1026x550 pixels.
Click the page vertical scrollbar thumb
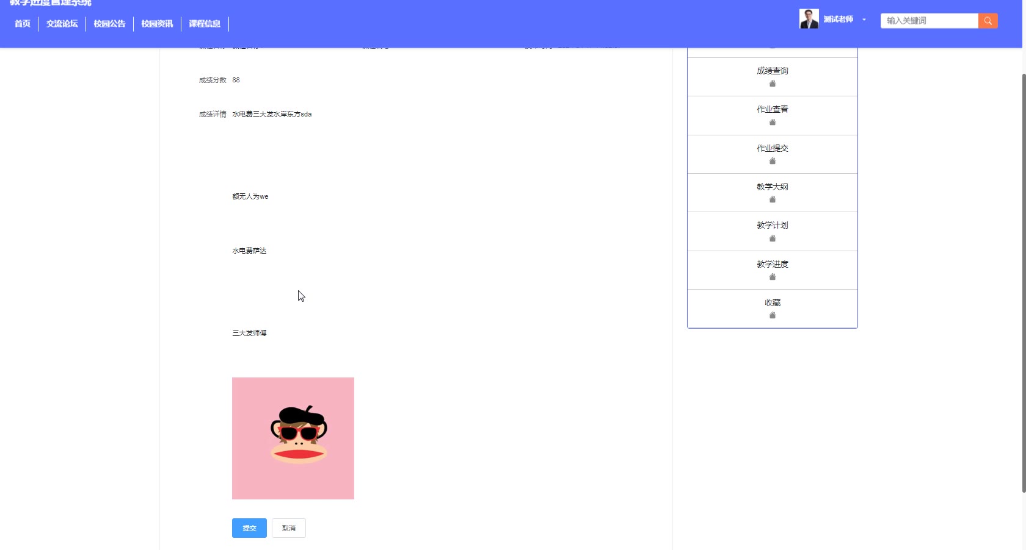(1024, 283)
